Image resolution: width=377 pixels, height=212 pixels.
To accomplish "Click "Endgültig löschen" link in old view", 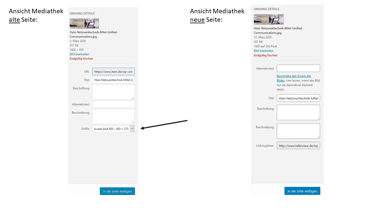I will click(x=81, y=59).
